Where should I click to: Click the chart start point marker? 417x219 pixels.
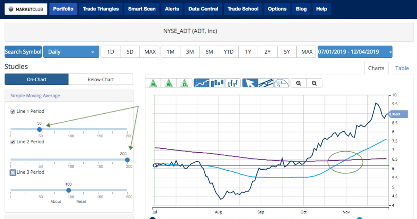pos(155,165)
